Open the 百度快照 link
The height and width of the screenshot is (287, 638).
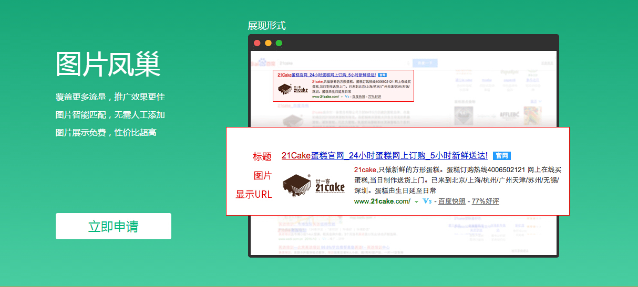coord(452,201)
